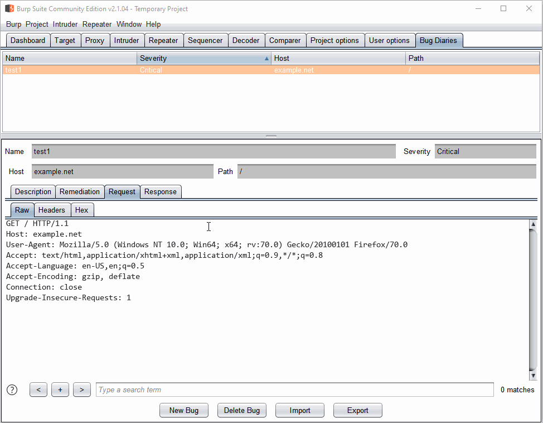
Task: Click the Name field containing test1
Action: coord(214,152)
